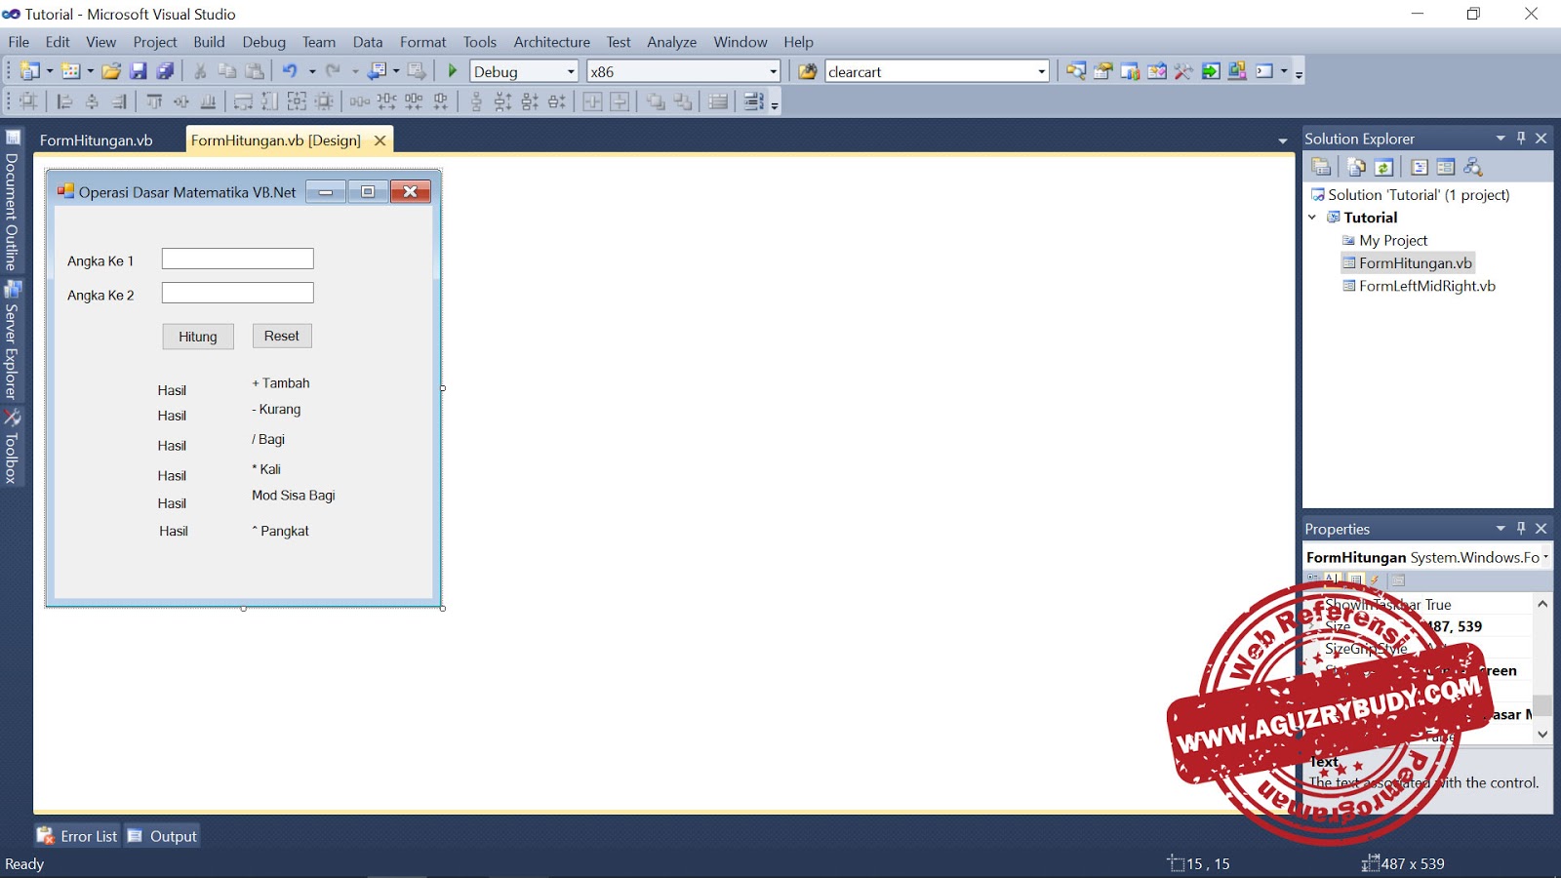
Task: Pin the Properties panel with pushpin
Action: (1521, 529)
